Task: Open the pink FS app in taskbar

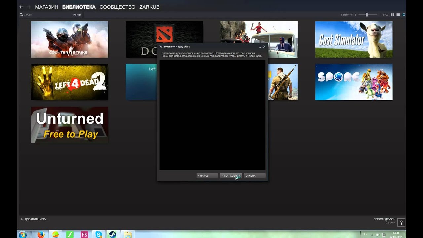Action: [84, 235]
